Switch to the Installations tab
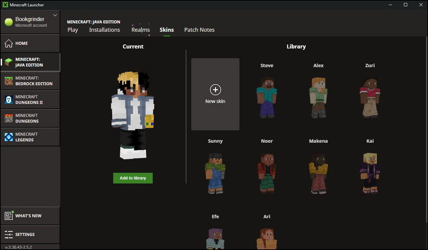 pyautogui.click(x=105, y=30)
